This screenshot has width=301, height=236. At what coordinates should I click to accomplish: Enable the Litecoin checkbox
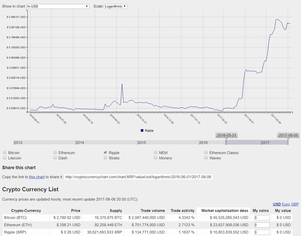pos(5,157)
